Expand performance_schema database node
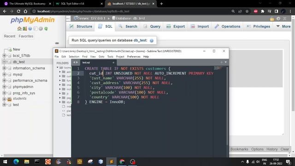Image resolution: width=295 pixels, height=166 pixels. (x=4, y=81)
